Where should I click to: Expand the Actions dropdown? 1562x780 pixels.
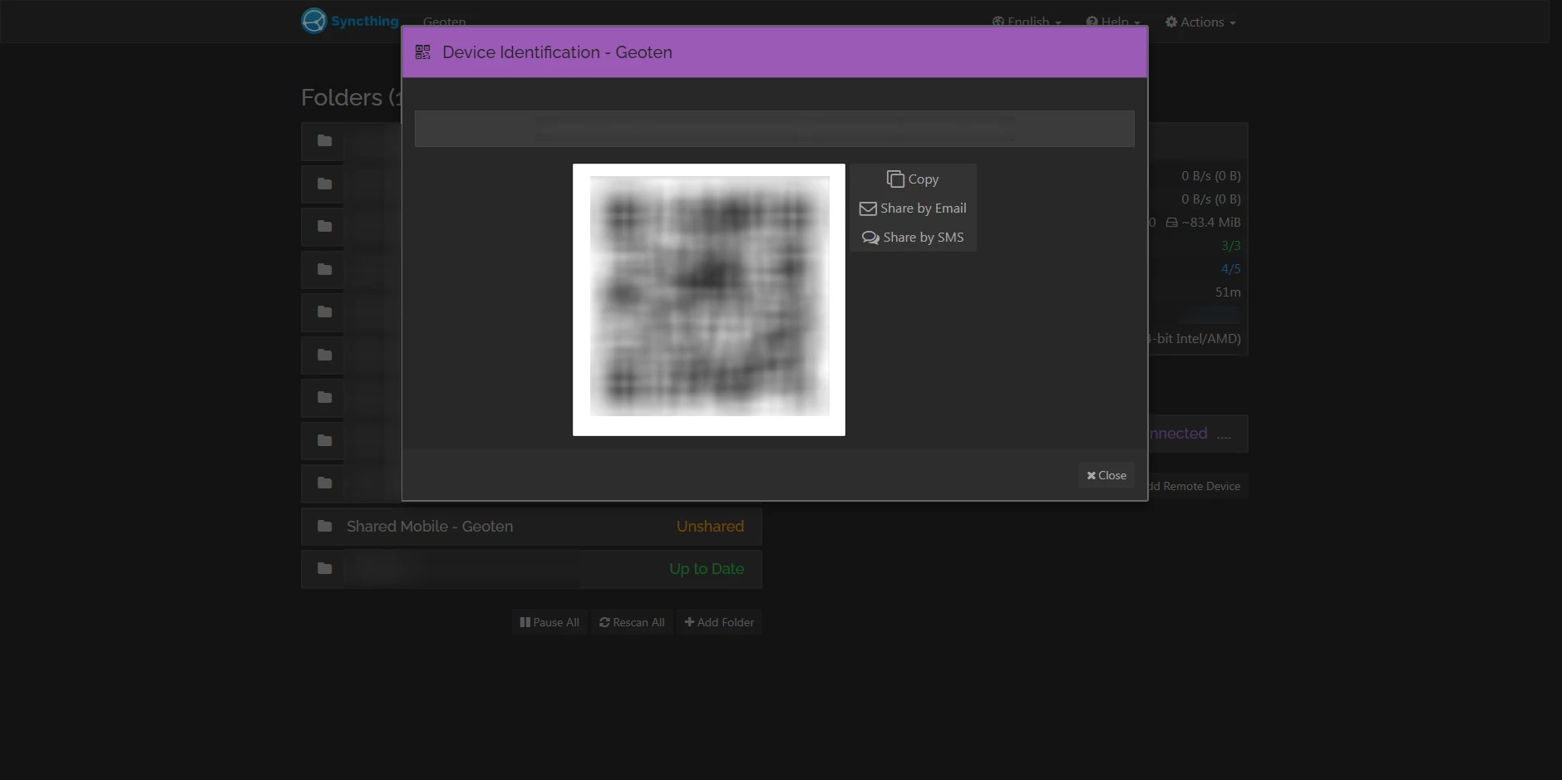[x=1200, y=22]
